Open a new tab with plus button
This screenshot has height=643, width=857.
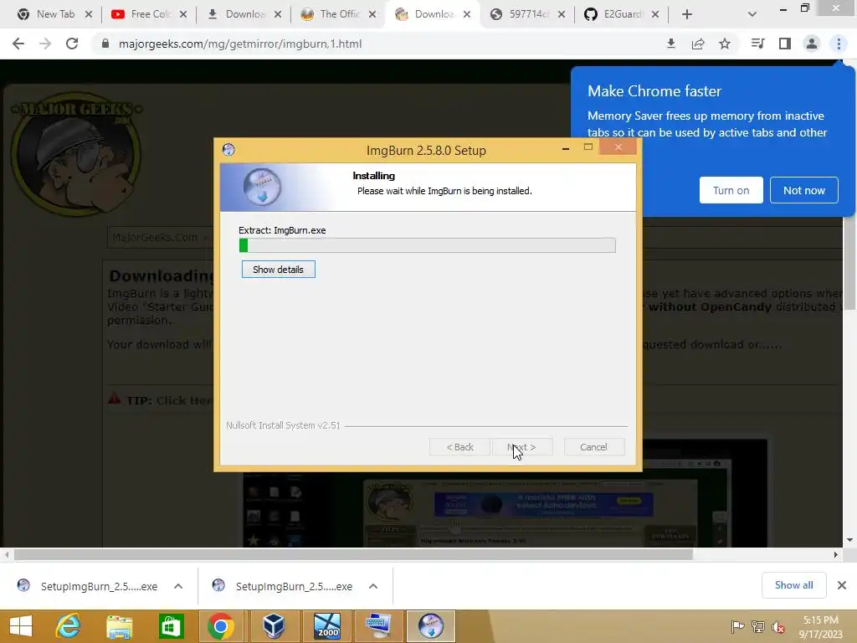coord(687,14)
